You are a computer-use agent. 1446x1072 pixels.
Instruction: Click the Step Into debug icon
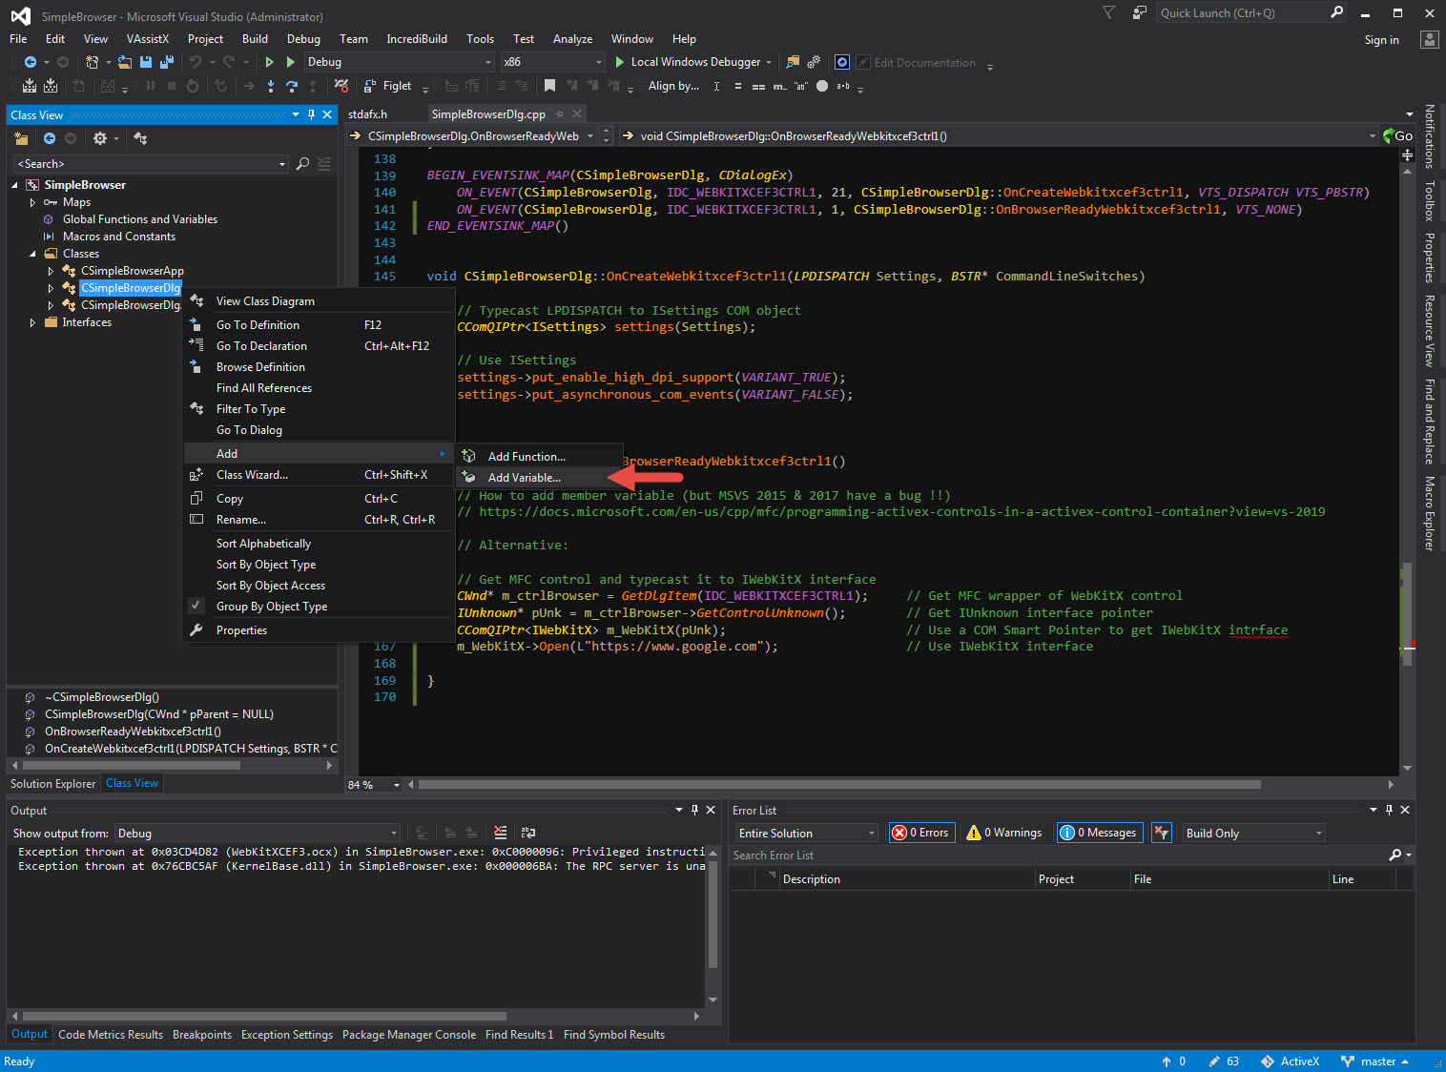pos(271,86)
